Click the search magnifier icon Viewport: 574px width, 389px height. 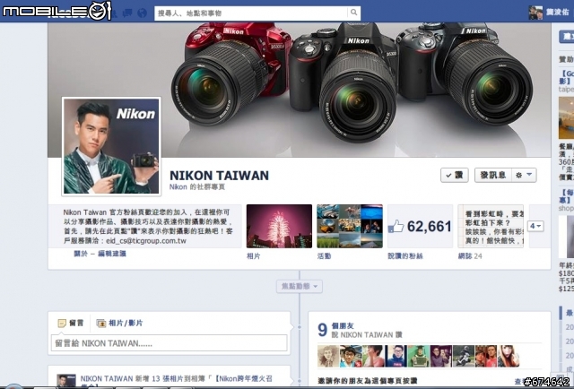pyautogui.click(x=353, y=13)
